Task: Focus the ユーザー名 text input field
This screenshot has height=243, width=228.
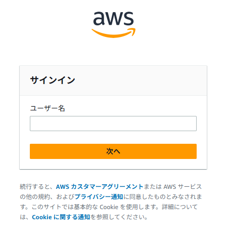Action: pyautogui.click(x=113, y=124)
